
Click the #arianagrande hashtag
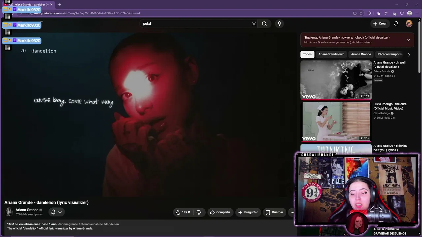(x=68, y=224)
